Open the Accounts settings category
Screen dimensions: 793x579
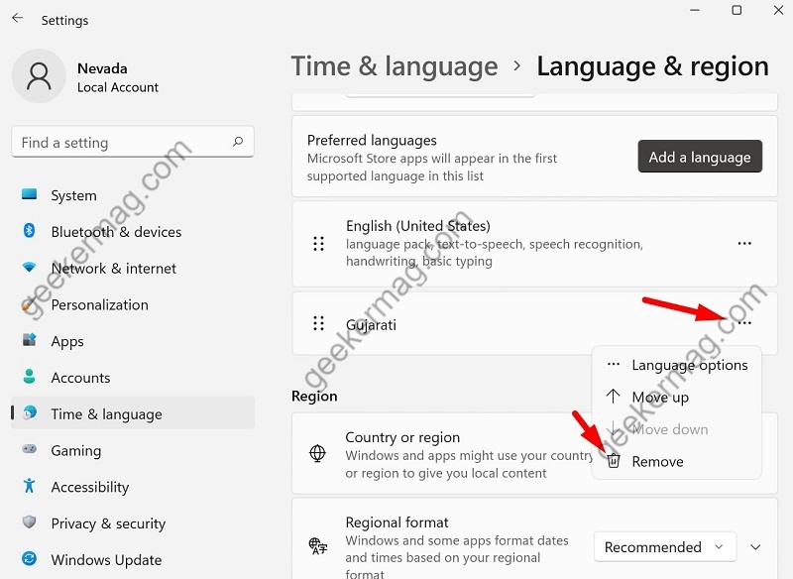pyautogui.click(x=133, y=377)
